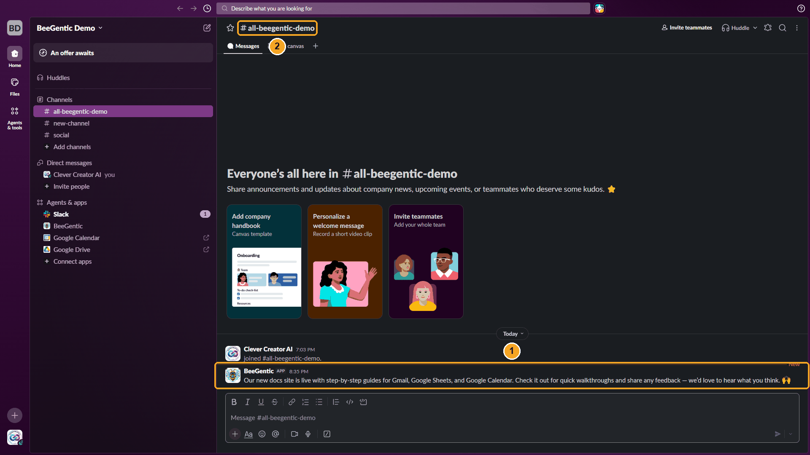Insert a code block
Screen dimensions: 810x455
pyautogui.click(x=363, y=402)
